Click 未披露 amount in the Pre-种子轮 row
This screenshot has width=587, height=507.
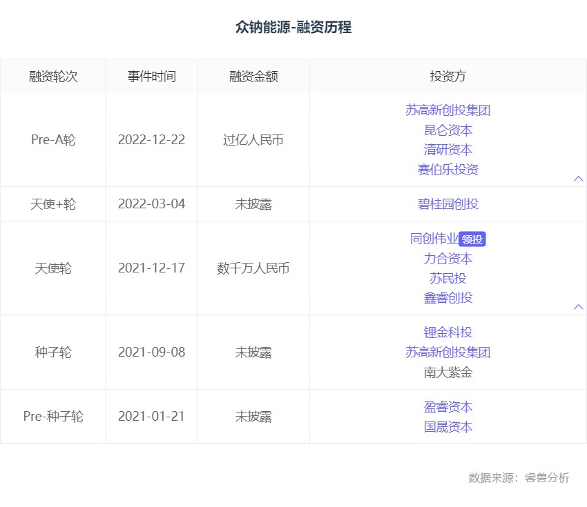253,417
